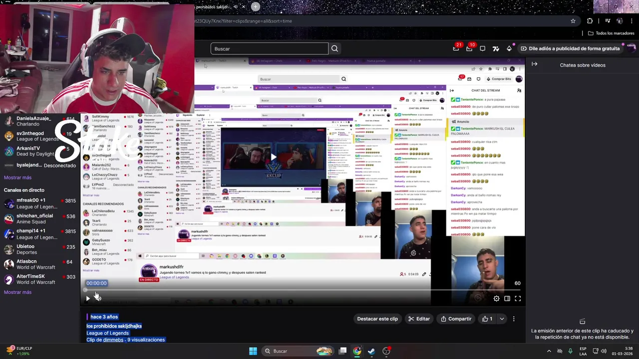This screenshot has height=359, width=639.
Task: Open Chrome from the taskbar
Action: click(x=357, y=351)
